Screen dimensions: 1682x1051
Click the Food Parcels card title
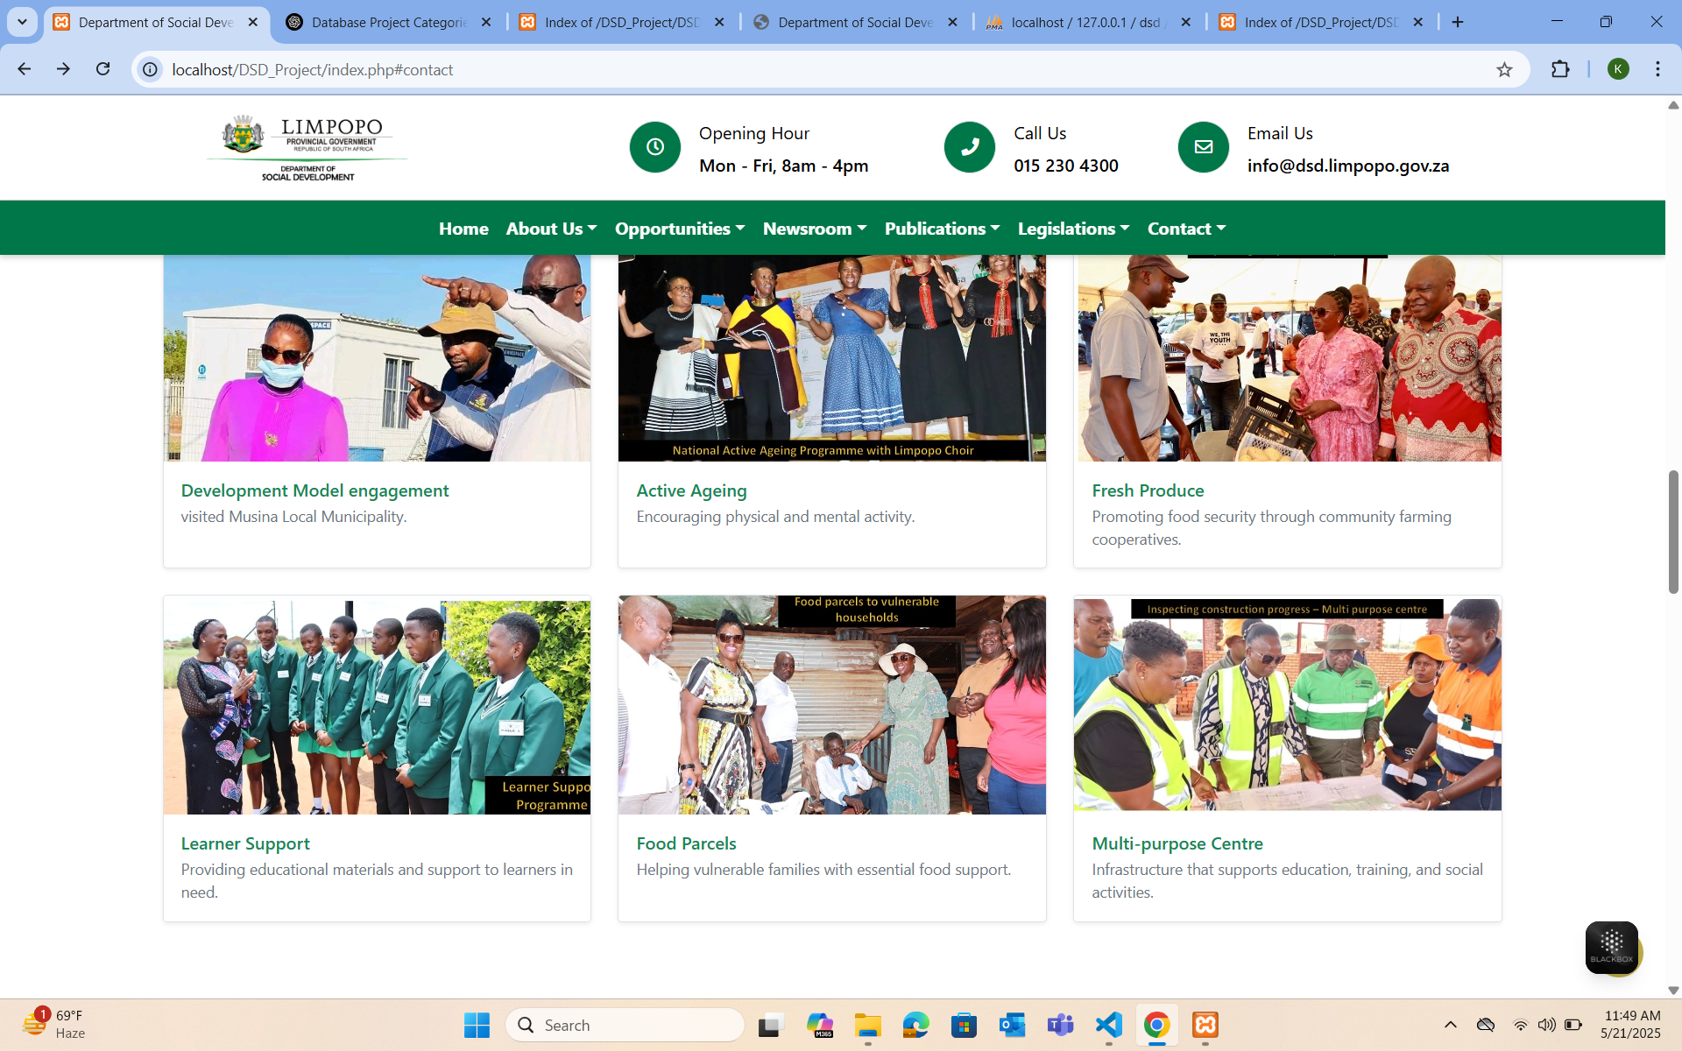pyautogui.click(x=686, y=843)
